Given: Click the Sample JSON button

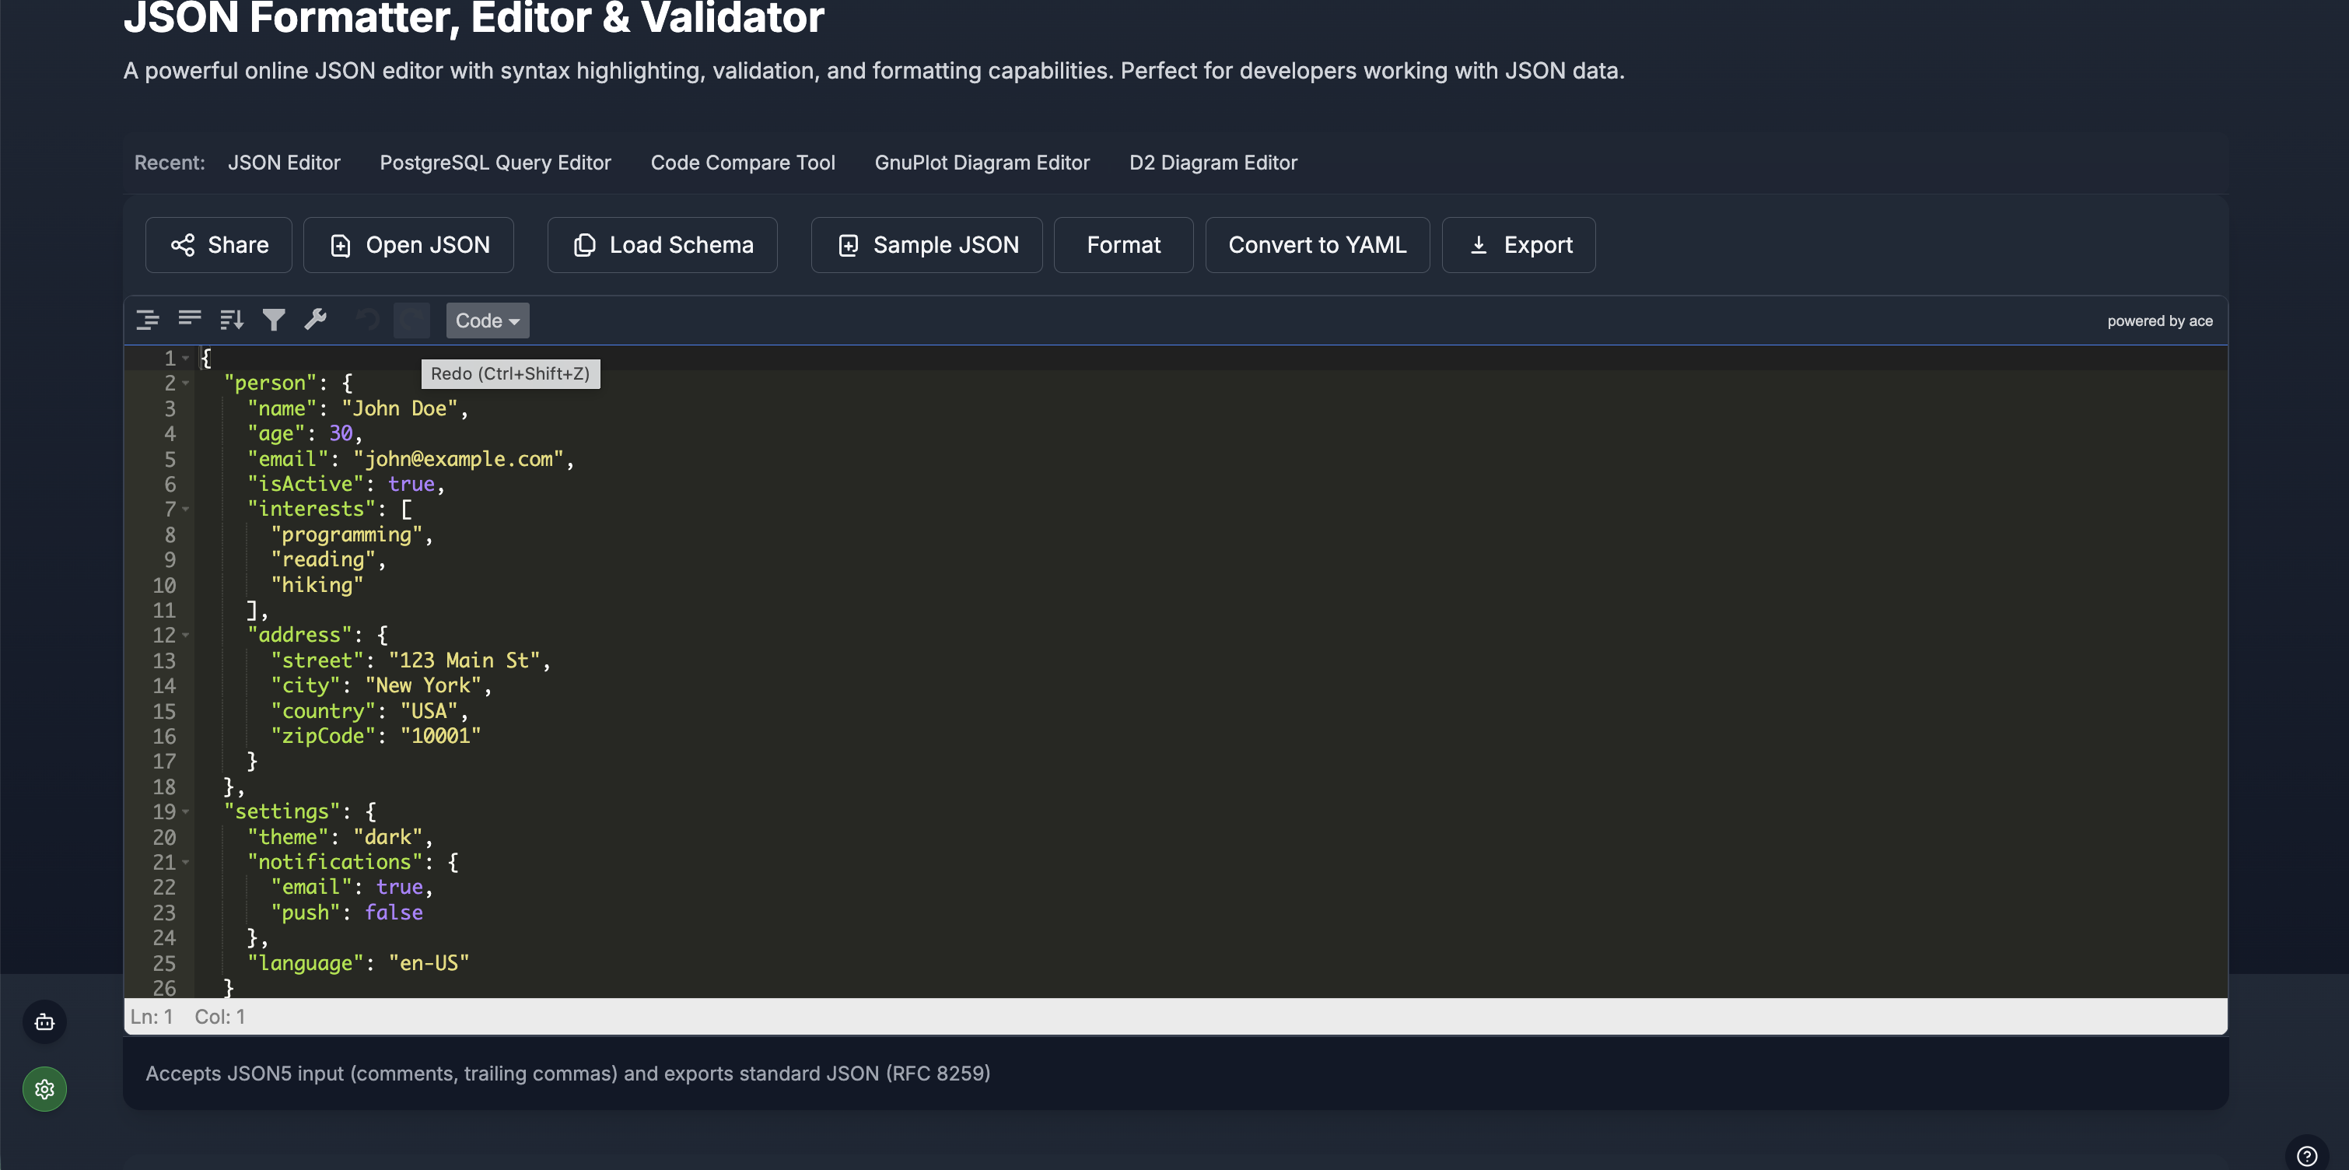Looking at the screenshot, I should point(926,244).
